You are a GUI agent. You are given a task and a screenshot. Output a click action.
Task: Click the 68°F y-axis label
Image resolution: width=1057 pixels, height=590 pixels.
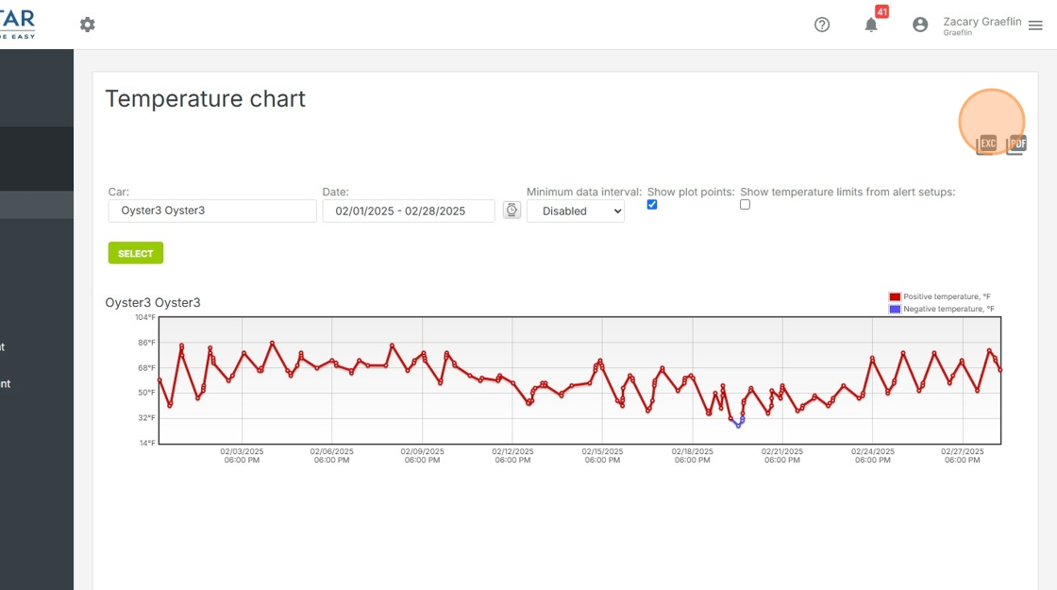[147, 368]
